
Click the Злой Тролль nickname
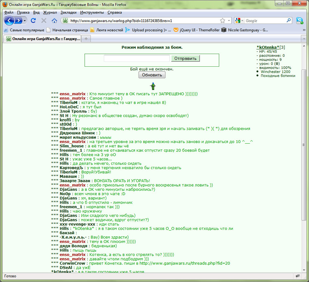coord(73,111)
